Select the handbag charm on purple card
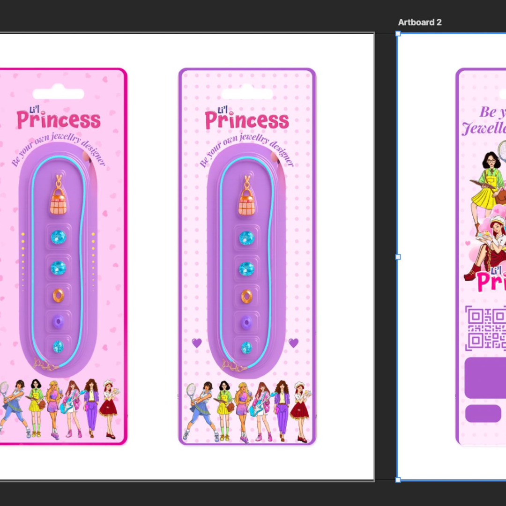The height and width of the screenshot is (506, 506). click(x=247, y=196)
